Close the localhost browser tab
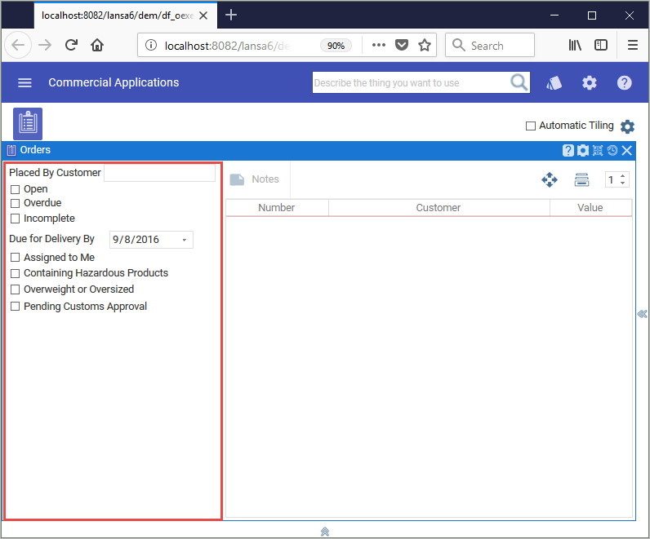Screen dimensions: 650x539 tap(203, 15)
